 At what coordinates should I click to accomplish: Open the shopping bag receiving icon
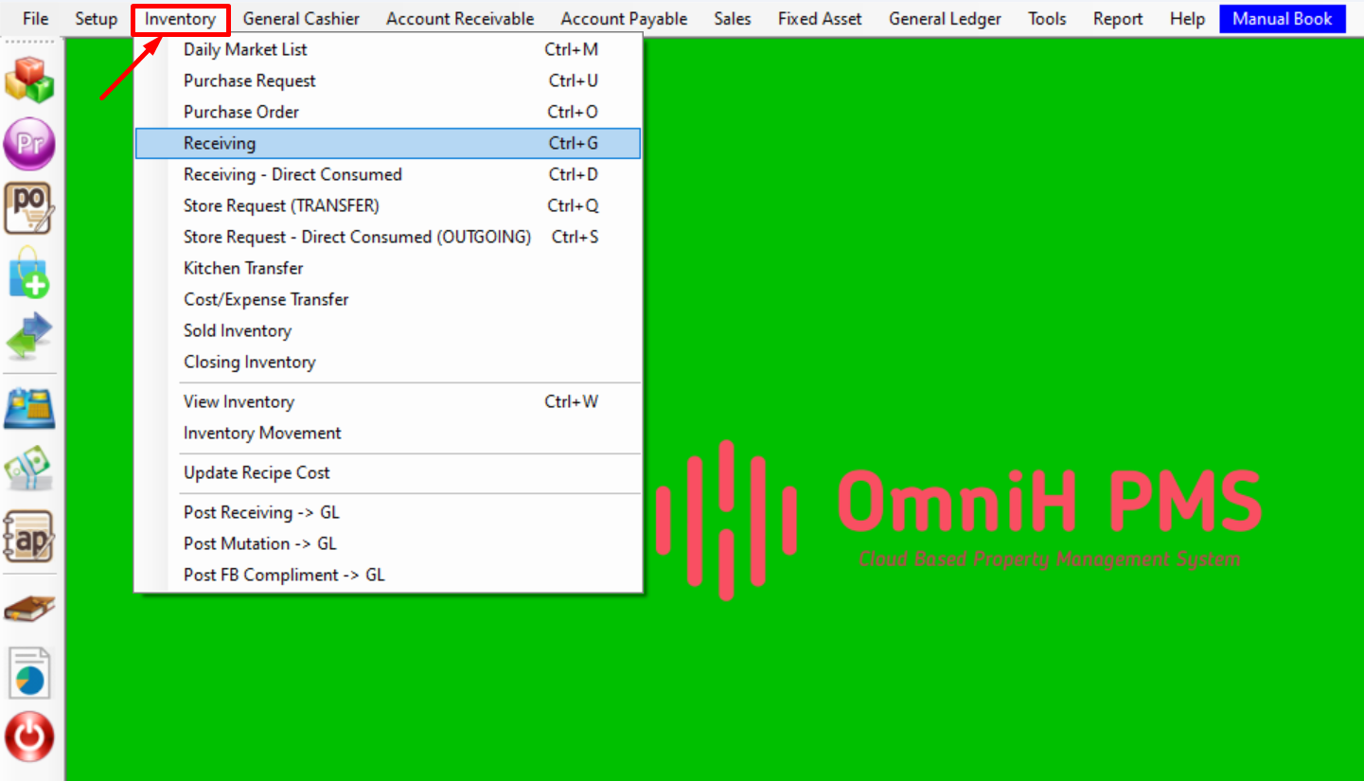pos(29,273)
